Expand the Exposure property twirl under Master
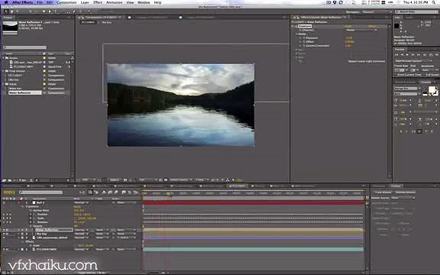440x275 pixels. click(x=300, y=37)
